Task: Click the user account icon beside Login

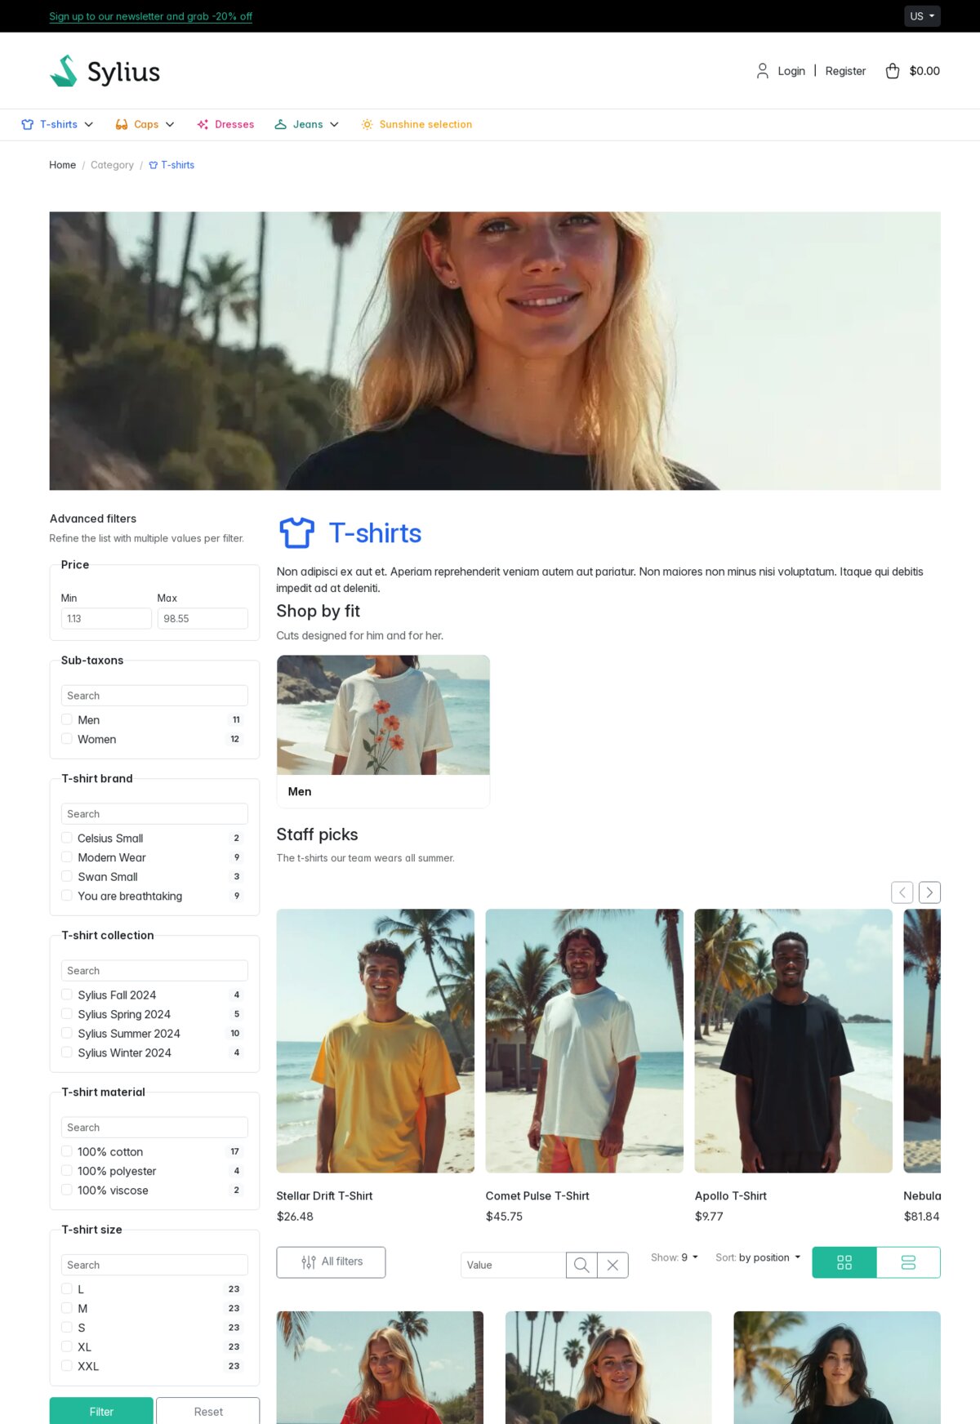Action: click(x=762, y=71)
